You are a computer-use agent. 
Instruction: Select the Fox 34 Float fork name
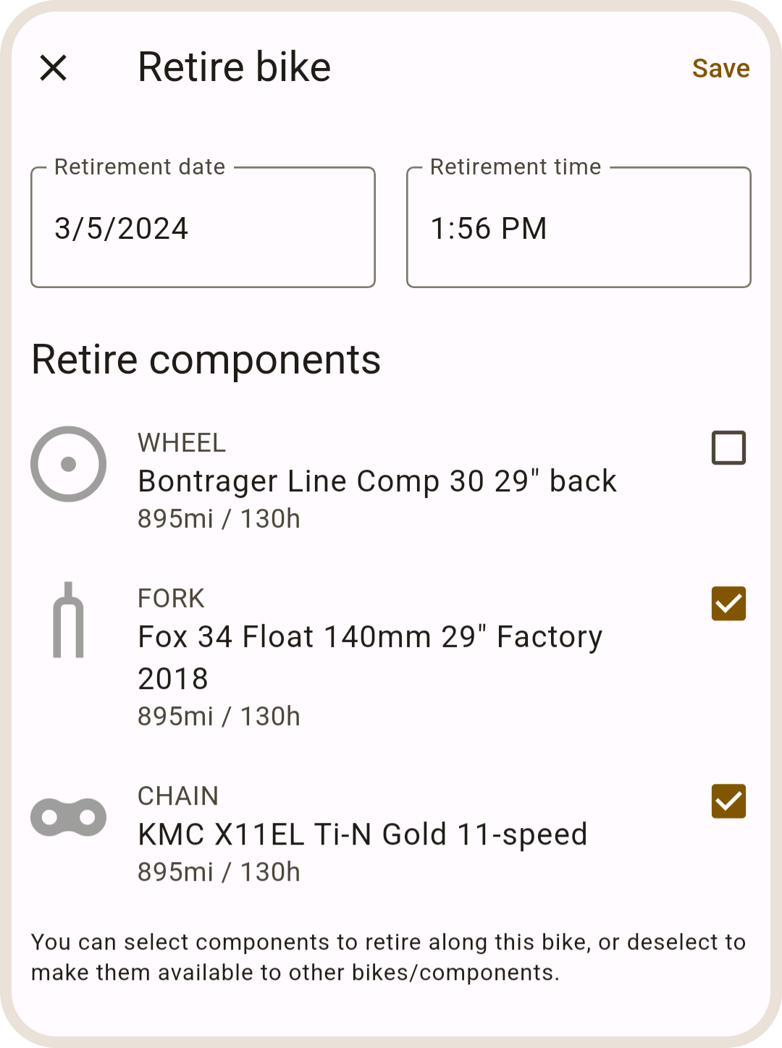point(370,637)
